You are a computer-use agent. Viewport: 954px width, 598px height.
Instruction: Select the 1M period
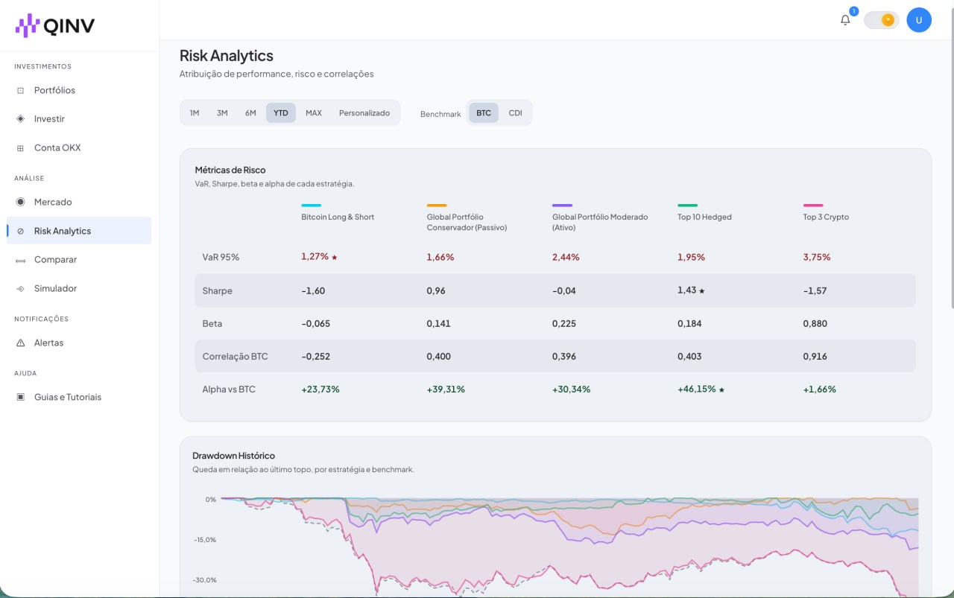[195, 113]
